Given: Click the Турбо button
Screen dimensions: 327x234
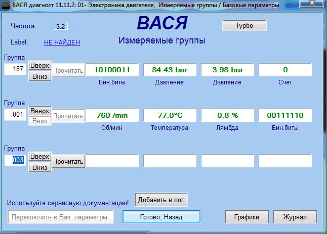Looking at the screenshot, I should click(244, 25).
